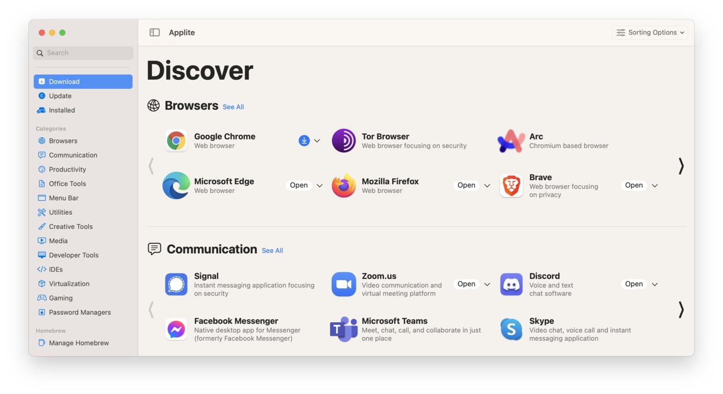Open Microsoft Edge with its Open button
723x394 pixels.
299,185
